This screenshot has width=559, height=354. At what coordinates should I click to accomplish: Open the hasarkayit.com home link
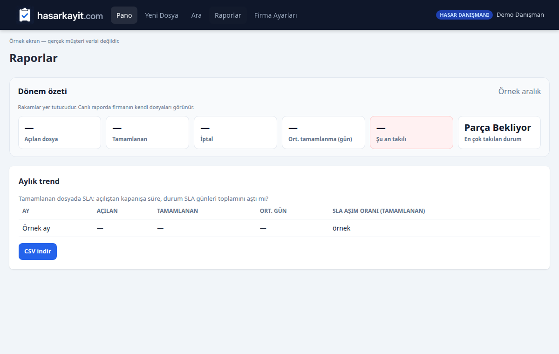(61, 15)
